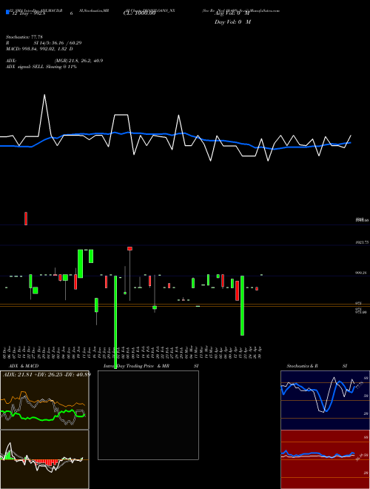Click the isolated red candle above the top price line

[x=26, y=219]
